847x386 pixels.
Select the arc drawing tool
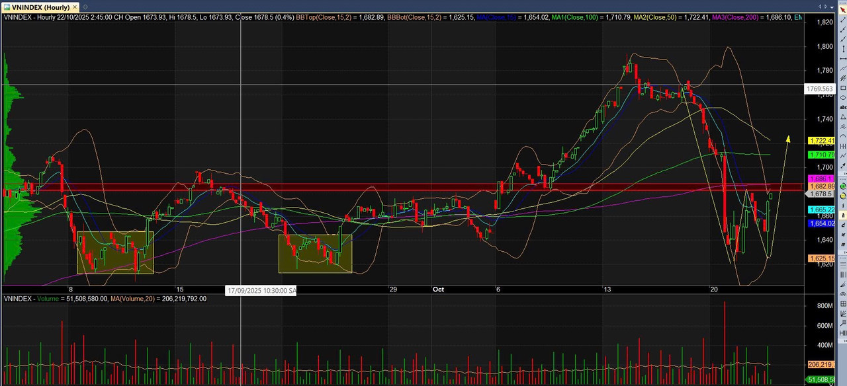842,135
